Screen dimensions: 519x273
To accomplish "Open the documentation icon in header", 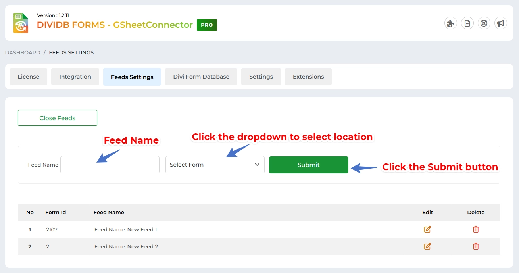I will coord(467,23).
